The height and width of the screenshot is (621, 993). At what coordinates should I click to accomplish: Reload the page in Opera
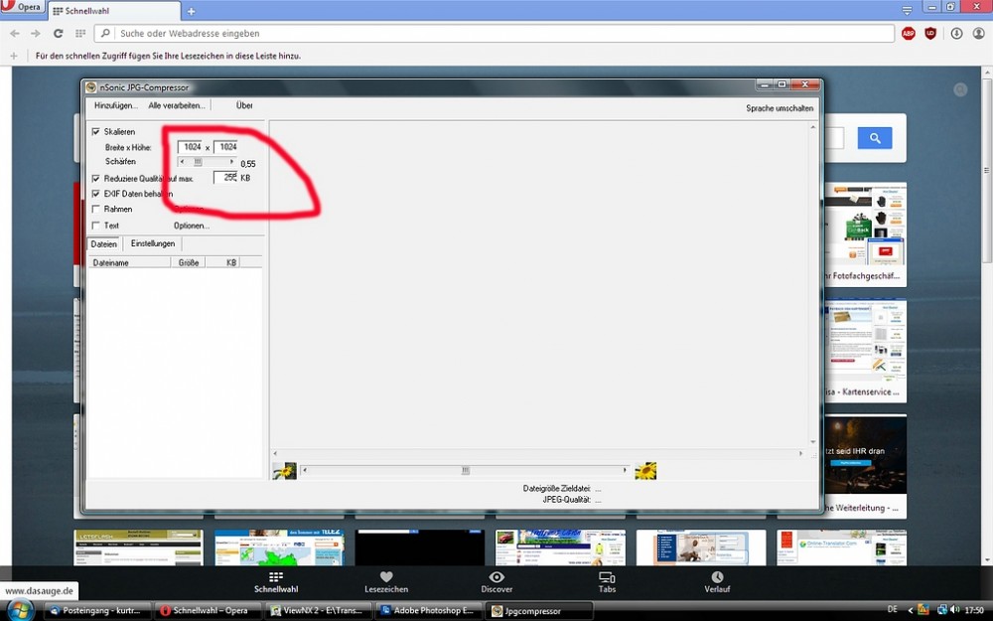click(59, 33)
